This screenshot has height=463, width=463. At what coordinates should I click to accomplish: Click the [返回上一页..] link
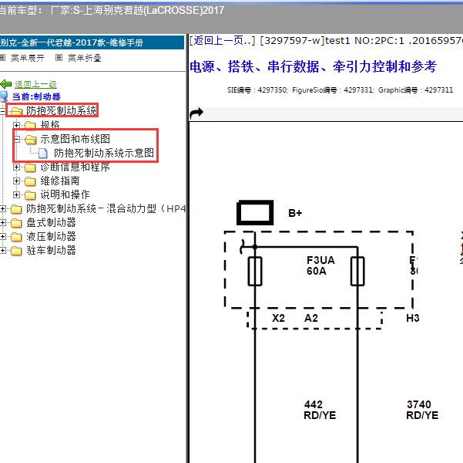click(222, 41)
